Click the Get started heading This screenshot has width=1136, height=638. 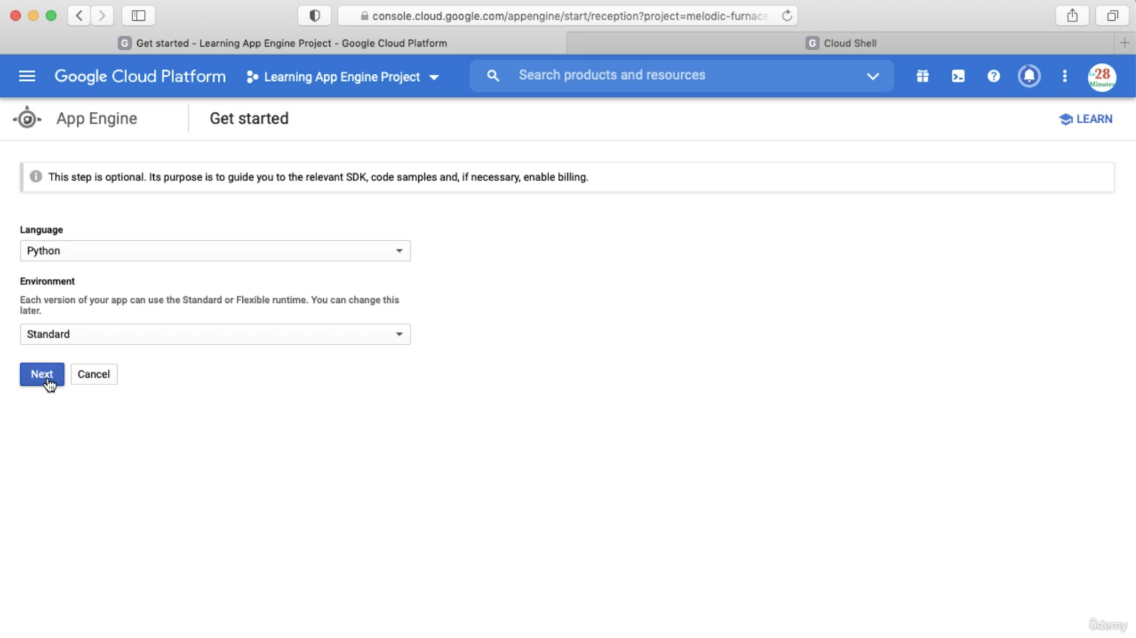pyautogui.click(x=249, y=118)
